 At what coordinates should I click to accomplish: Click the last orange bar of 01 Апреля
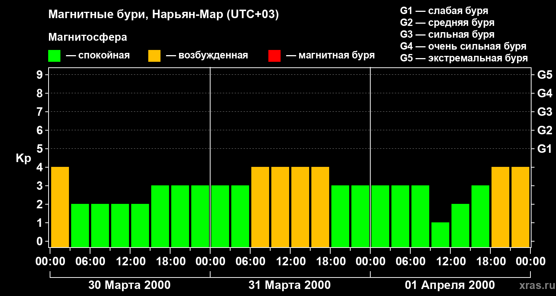point(520,207)
